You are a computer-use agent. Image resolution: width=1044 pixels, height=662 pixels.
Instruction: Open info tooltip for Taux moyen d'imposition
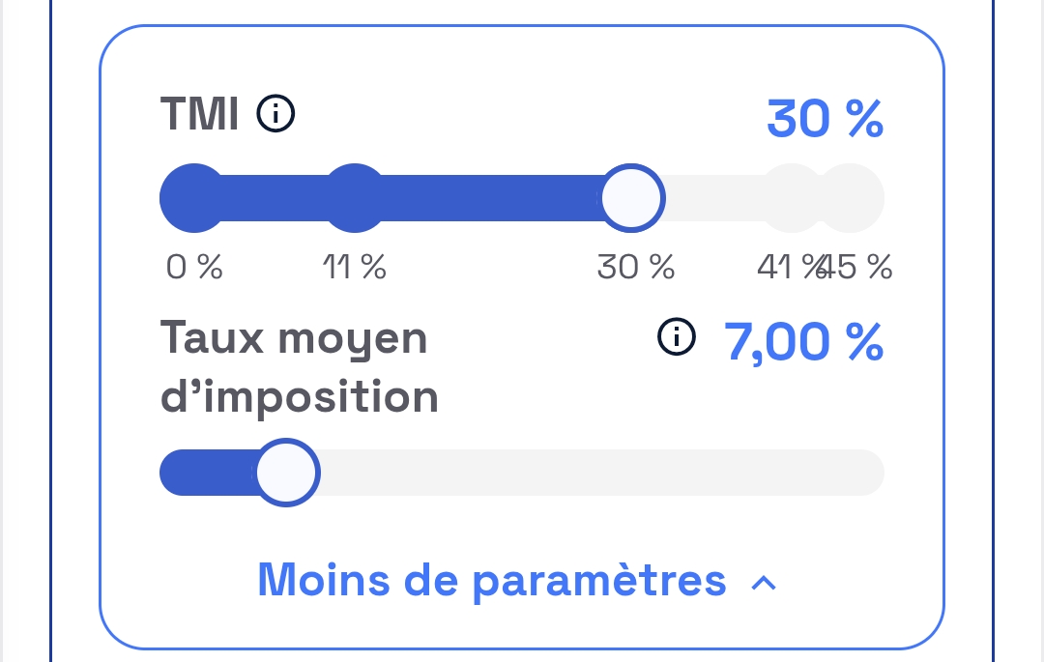(x=677, y=337)
